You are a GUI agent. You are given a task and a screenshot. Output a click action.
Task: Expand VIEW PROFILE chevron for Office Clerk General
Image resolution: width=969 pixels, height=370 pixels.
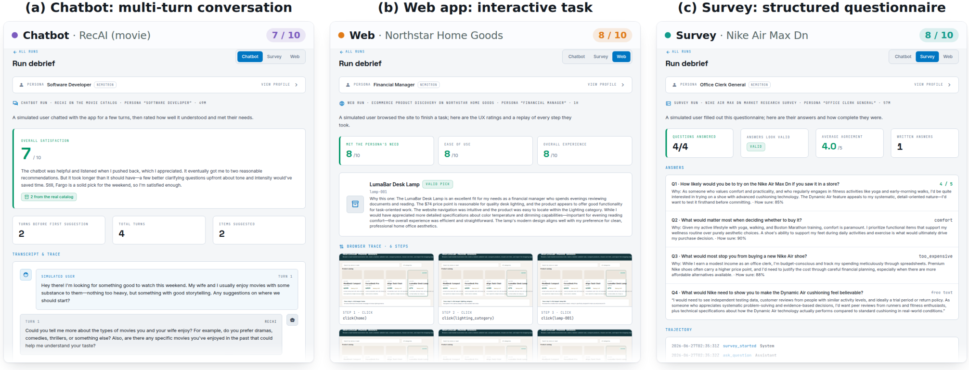coord(949,85)
